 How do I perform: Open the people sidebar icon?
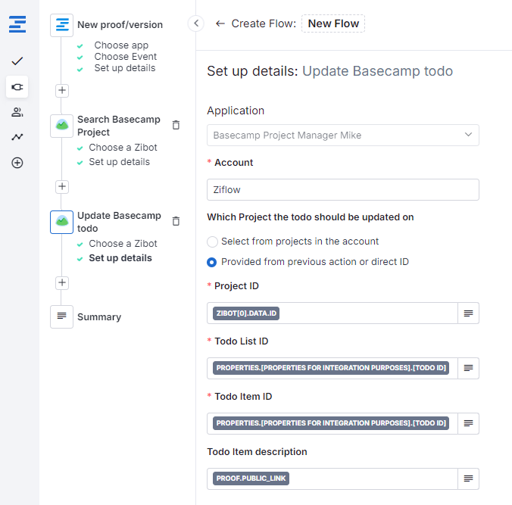pyautogui.click(x=17, y=112)
